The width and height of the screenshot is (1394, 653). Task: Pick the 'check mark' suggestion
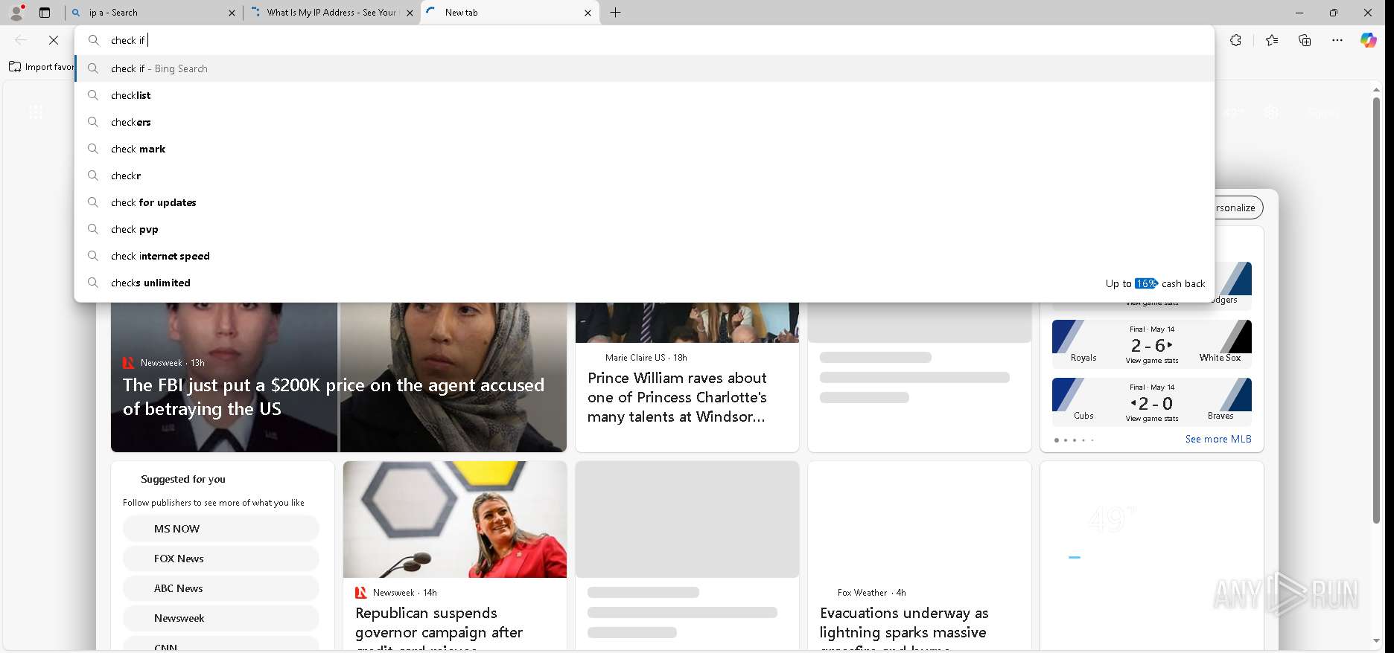coord(644,149)
